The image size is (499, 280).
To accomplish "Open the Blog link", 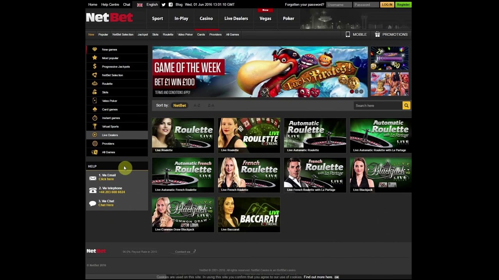I will coord(179,5).
